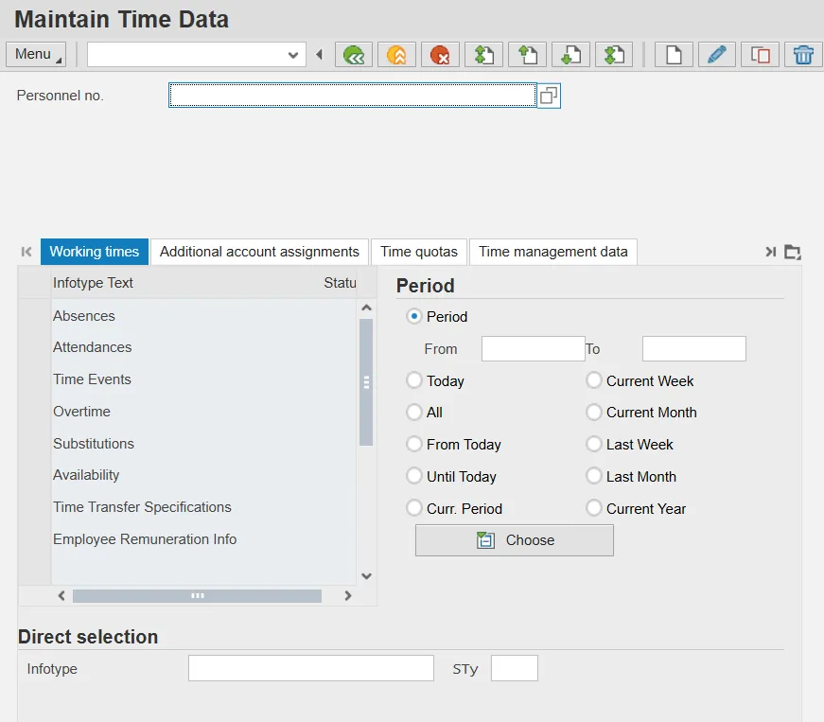Select the Today radio button
824x722 pixels.
click(x=414, y=380)
